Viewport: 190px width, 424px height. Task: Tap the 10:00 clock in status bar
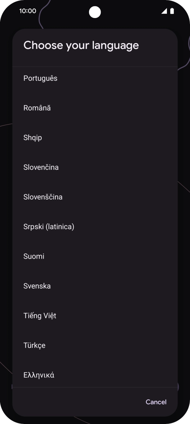(28, 11)
